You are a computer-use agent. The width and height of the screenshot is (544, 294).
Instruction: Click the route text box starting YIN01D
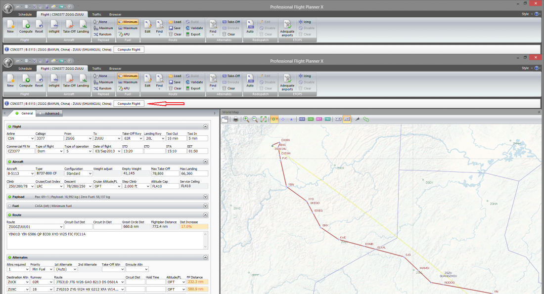point(107,240)
